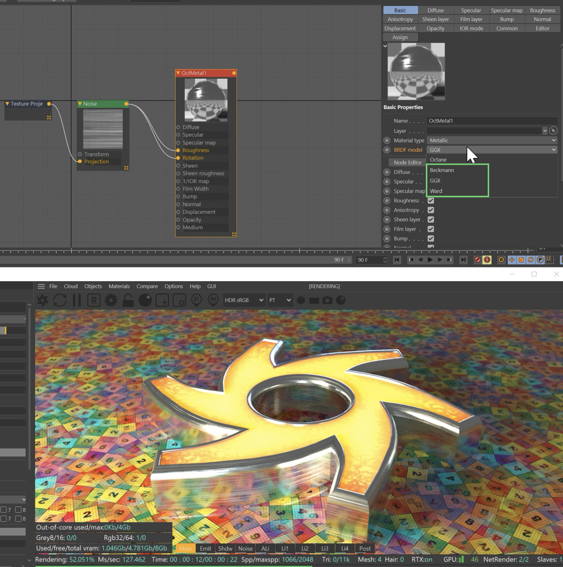Pause the Live Viewer render
The height and width of the screenshot is (567, 563).
[77, 300]
